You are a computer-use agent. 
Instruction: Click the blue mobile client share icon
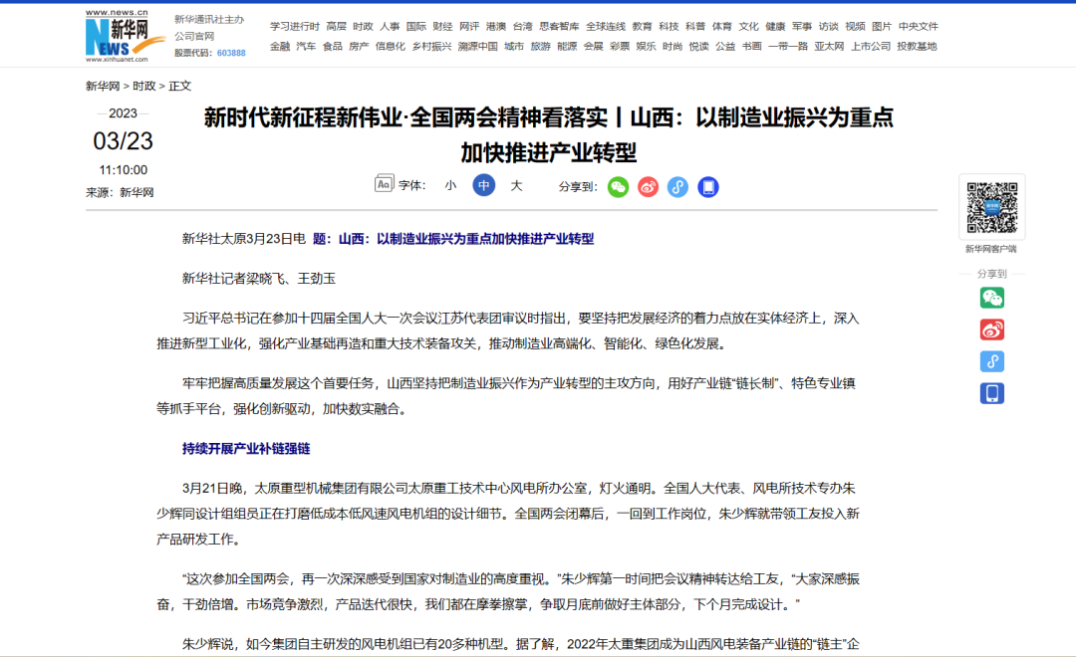708,186
